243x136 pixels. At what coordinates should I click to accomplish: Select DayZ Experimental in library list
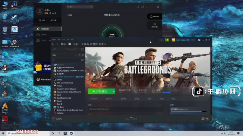click(62, 98)
